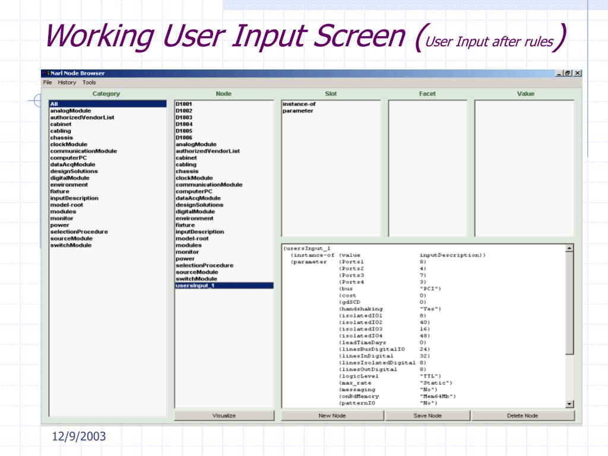The image size is (608, 456).
Task: Click the scrollbar up arrow in node text pane
Action: (569, 248)
